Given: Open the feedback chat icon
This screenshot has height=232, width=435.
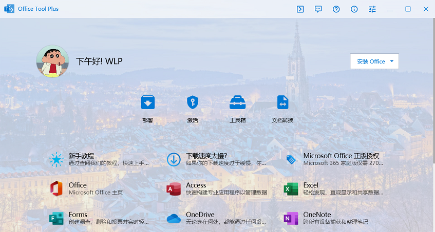Looking at the screenshot, I should click(318, 9).
